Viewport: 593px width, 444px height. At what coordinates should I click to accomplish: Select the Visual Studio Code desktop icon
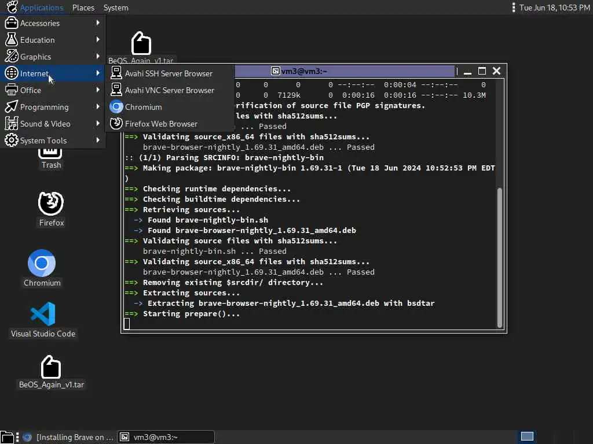coord(43,319)
